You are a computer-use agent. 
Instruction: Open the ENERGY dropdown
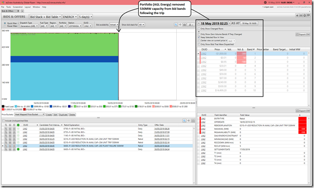pyautogui.click(x=70, y=17)
